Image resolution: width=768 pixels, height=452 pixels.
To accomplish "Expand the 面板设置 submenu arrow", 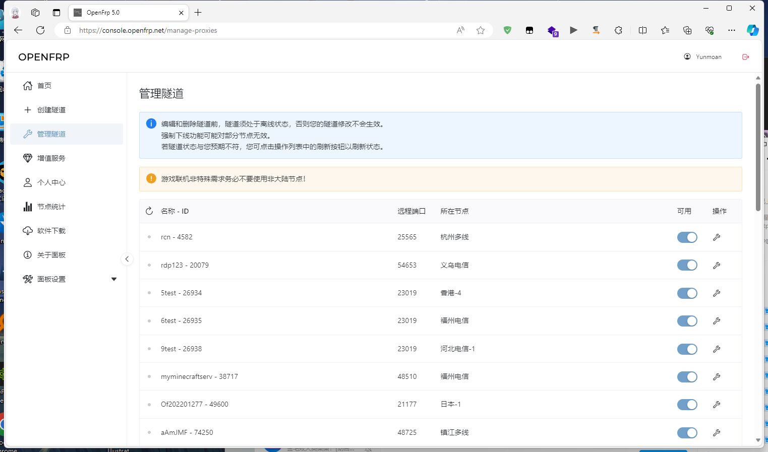I will tap(114, 279).
